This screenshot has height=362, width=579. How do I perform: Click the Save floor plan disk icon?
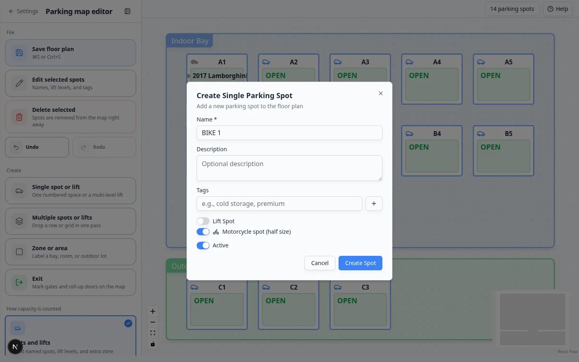19,53
